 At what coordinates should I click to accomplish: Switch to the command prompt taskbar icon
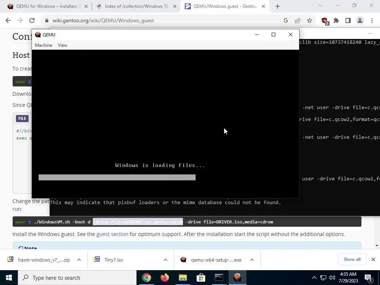coord(219,278)
